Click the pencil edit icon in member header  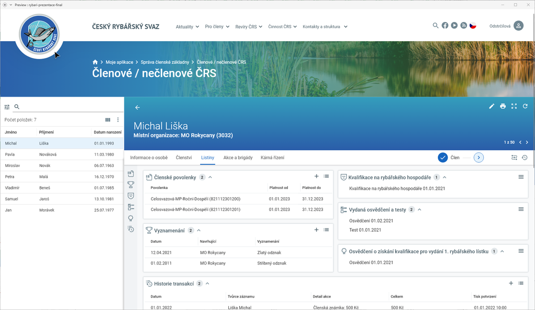coord(492,106)
